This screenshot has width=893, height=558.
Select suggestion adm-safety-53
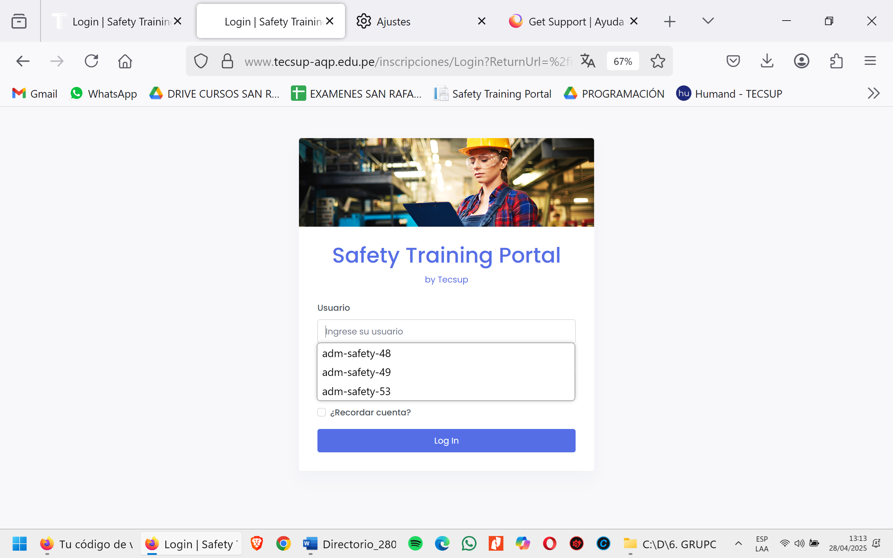pos(446,391)
